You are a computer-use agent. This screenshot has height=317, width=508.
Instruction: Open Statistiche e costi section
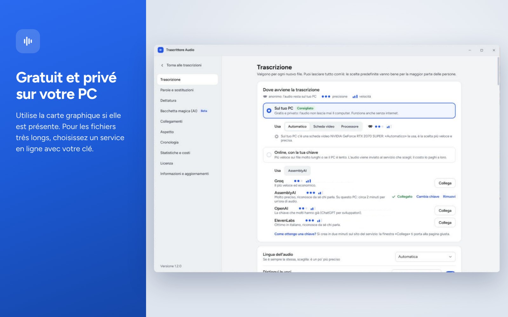(187, 153)
